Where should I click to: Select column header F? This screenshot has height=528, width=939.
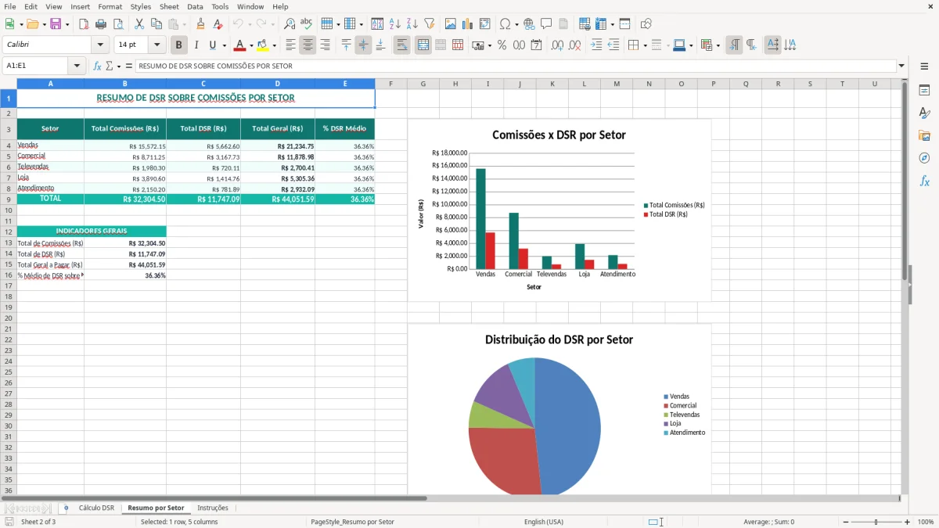coord(390,84)
